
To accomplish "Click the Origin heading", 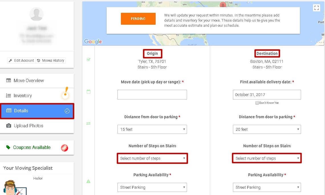I will (x=152, y=53).
